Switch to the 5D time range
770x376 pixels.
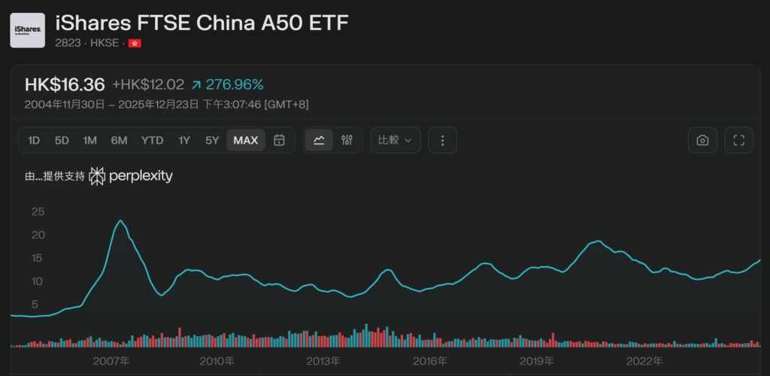click(x=62, y=140)
